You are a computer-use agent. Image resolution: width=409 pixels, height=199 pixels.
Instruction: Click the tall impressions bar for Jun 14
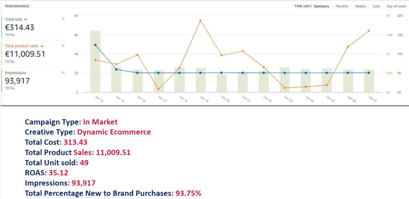[95, 64]
